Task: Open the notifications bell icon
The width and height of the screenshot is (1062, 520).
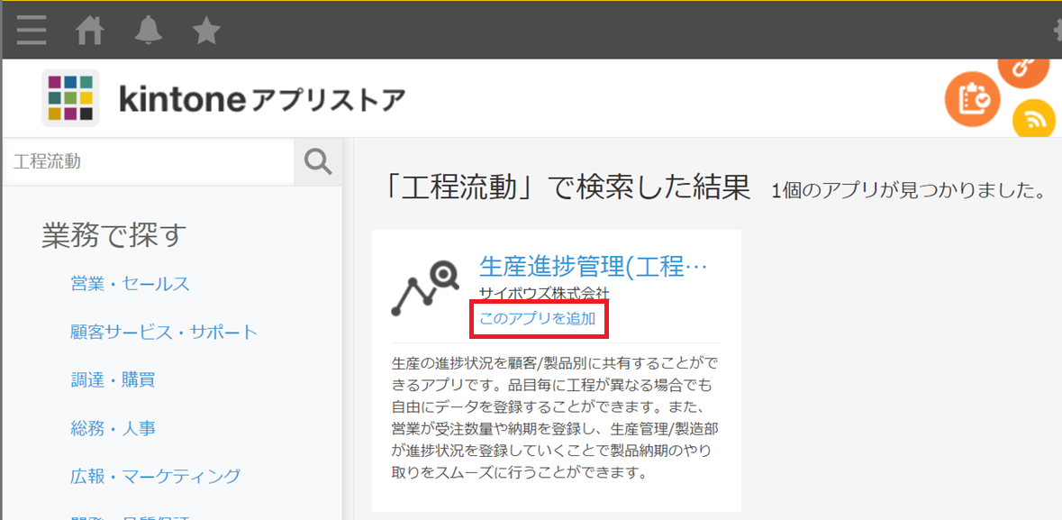Action: click(149, 31)
